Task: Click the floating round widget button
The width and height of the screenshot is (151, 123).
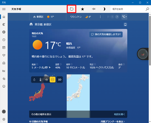Action: [x=143, y=54]
